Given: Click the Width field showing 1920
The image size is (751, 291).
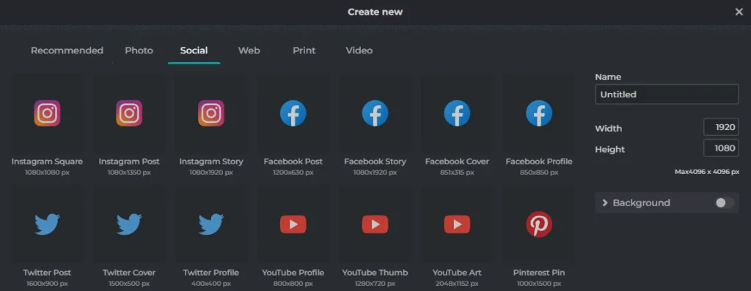Looking at the screenshot, I should pos(721,127).
